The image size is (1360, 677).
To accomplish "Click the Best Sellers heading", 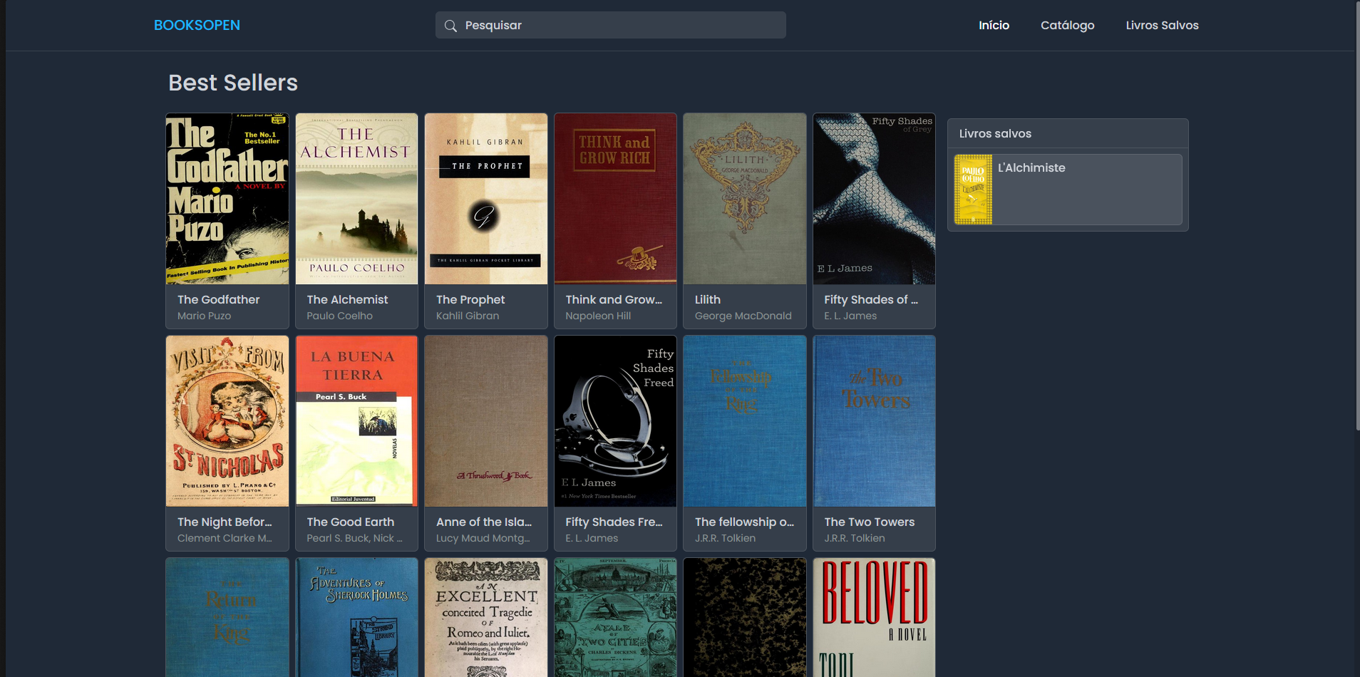I will (233, 83).
